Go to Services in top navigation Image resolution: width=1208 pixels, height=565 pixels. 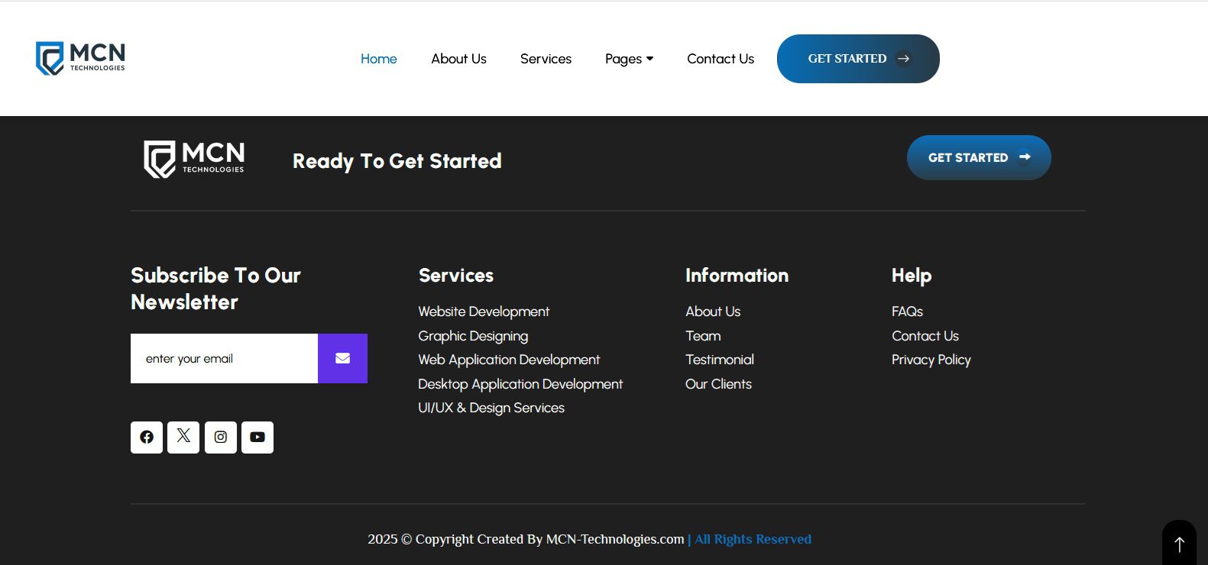546,59
